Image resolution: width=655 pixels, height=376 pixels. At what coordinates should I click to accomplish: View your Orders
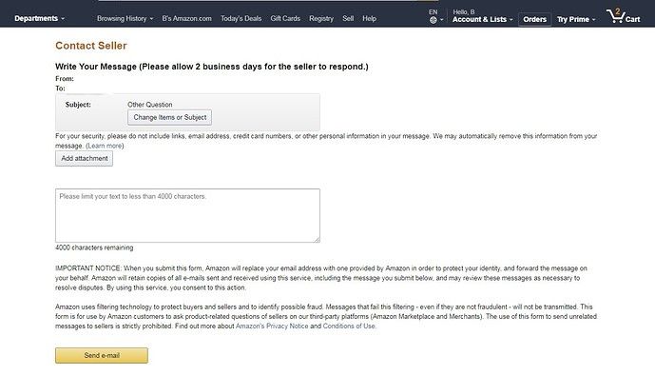pos(534,19)
